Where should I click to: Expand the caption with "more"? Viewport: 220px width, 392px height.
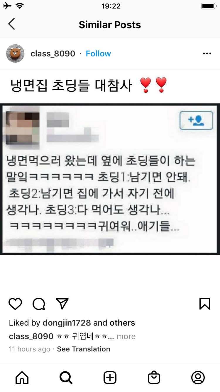(x=126, y=336)
